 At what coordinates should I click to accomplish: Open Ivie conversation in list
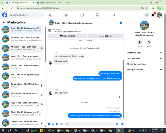click(22, 76)
